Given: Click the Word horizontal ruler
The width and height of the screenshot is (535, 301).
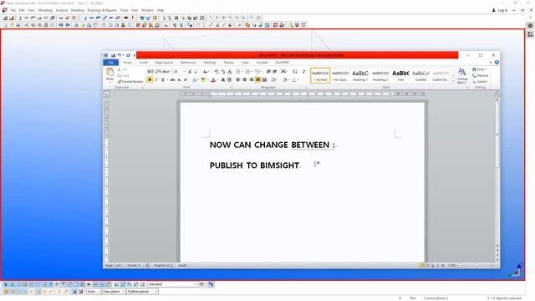Looking at the screenshot, I should (303, 94).
